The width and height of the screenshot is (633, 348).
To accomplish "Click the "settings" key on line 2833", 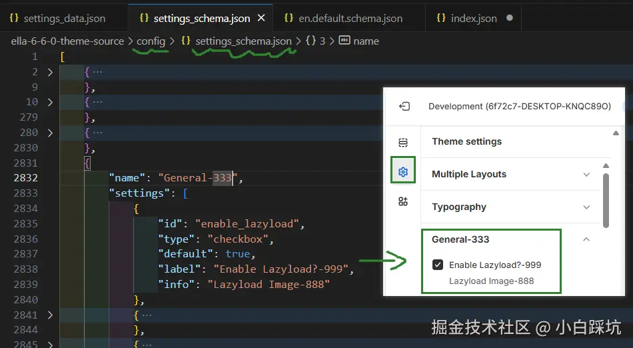I will (x=139, y=193).
